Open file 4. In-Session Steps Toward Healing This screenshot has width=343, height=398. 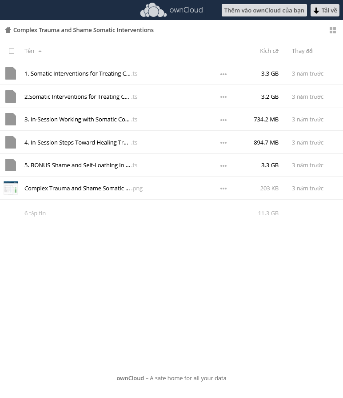(x=81, y=142)
